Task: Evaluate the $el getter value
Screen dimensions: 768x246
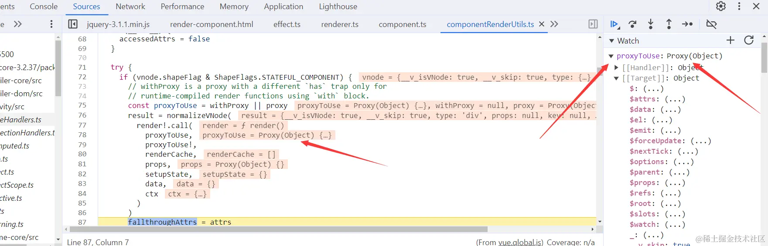Action: pyautogui.click(x=662, y=120)
